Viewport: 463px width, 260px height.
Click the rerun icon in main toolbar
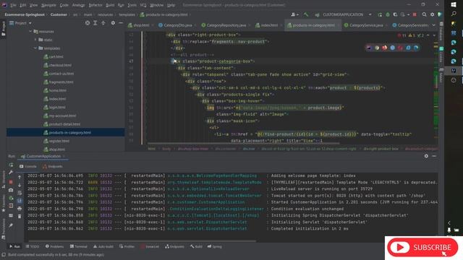pyautogui.click(x=380, y=14)
